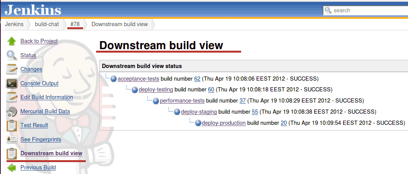Open the Console Output link
408x174 pixels.
pos(39,83)
